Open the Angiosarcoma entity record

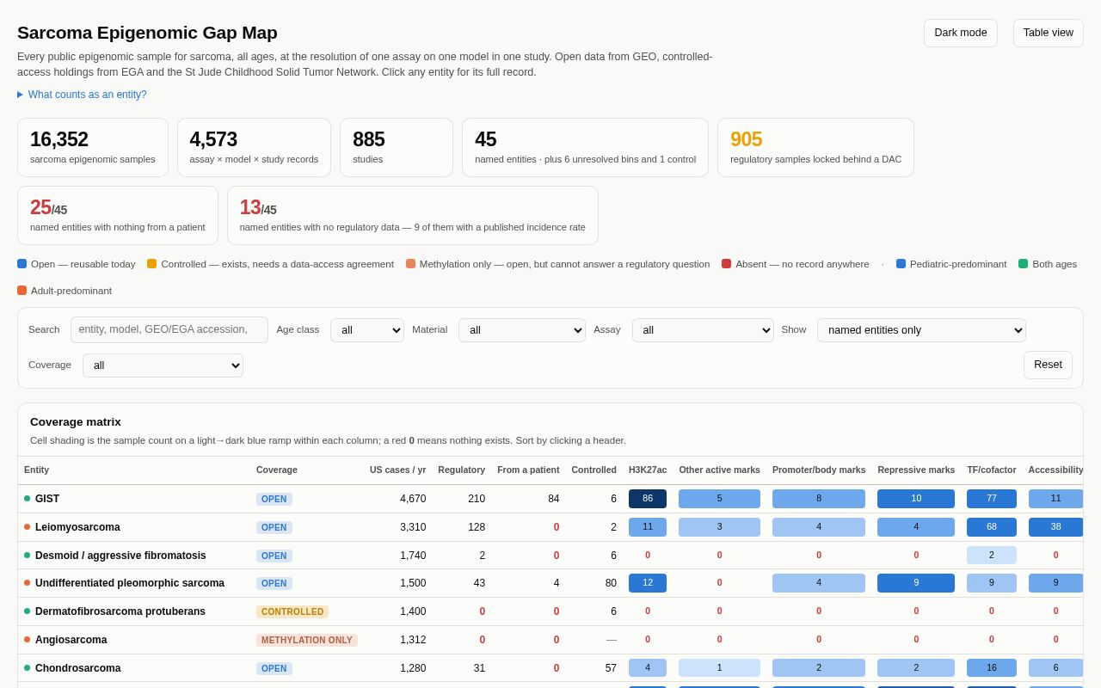pyautogui.click(x=71, y=640)
